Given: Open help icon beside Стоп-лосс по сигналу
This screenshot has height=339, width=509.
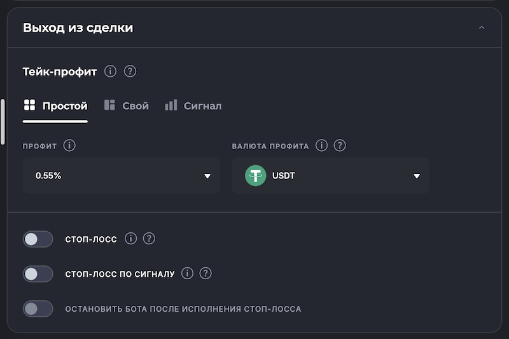Looking at the screenshot, I should [x=206, y=274].
